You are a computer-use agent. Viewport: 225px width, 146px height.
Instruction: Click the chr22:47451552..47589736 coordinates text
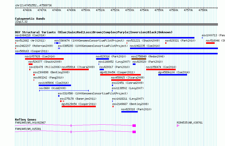[x=33, y=6]
